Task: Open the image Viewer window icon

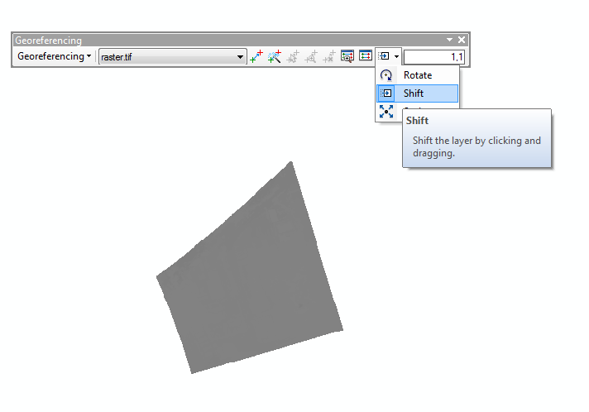Action: (347, 56)
